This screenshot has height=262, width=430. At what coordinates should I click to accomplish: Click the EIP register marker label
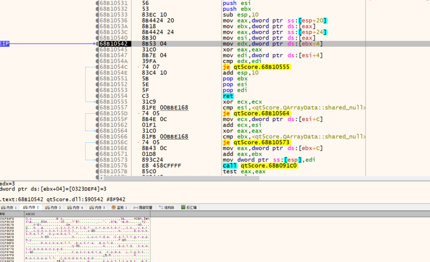tap(4, 44)
